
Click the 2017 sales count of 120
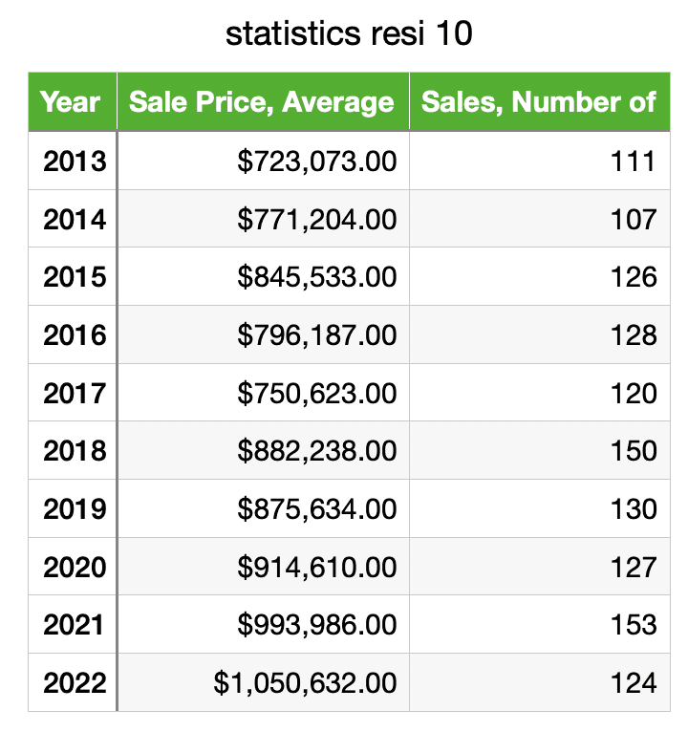(633, 393)
